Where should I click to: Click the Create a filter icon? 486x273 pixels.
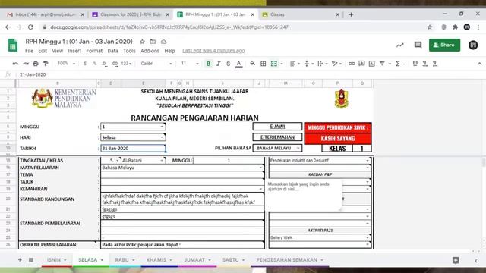[382, 64]
